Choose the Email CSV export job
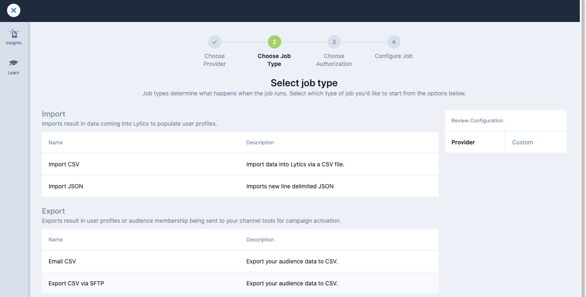Viewport: 586px width, 297px height. coord(62,261)
